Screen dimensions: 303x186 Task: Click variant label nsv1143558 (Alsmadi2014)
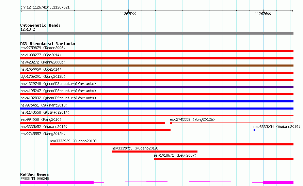tap(45, 112)
